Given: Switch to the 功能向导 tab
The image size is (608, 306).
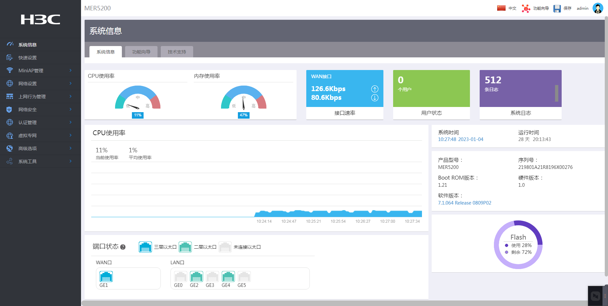Looking at the screenshot, I should coord(141,52).
